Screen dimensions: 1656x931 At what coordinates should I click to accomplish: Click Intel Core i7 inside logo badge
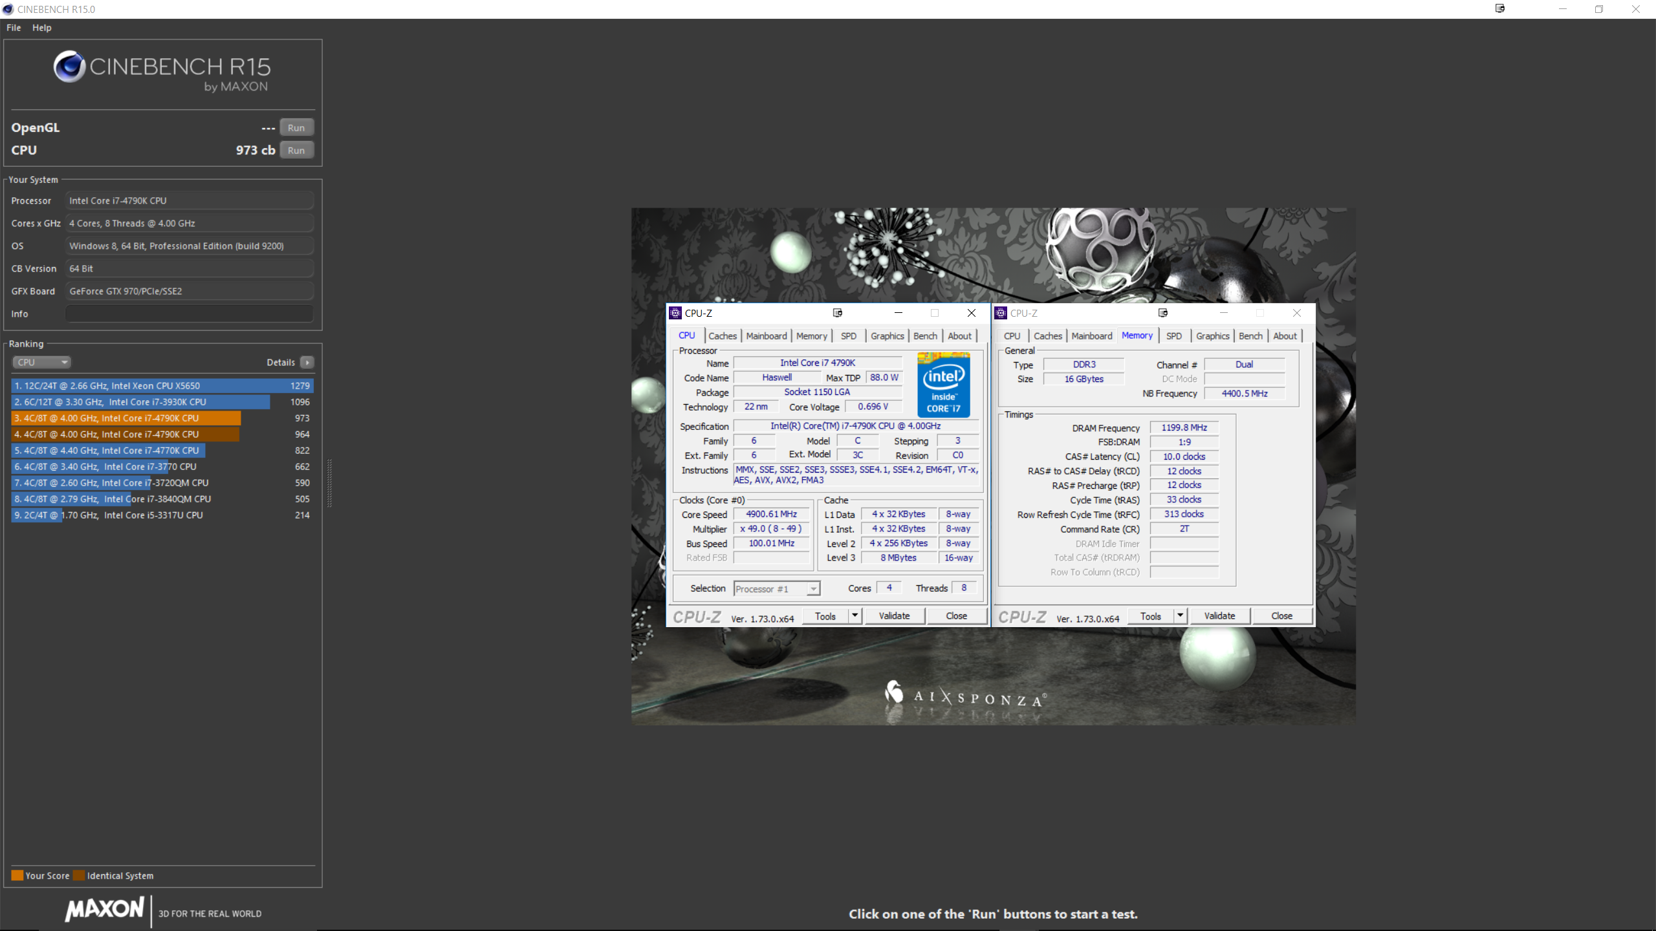pyautogui.click(x=944, y=385)
